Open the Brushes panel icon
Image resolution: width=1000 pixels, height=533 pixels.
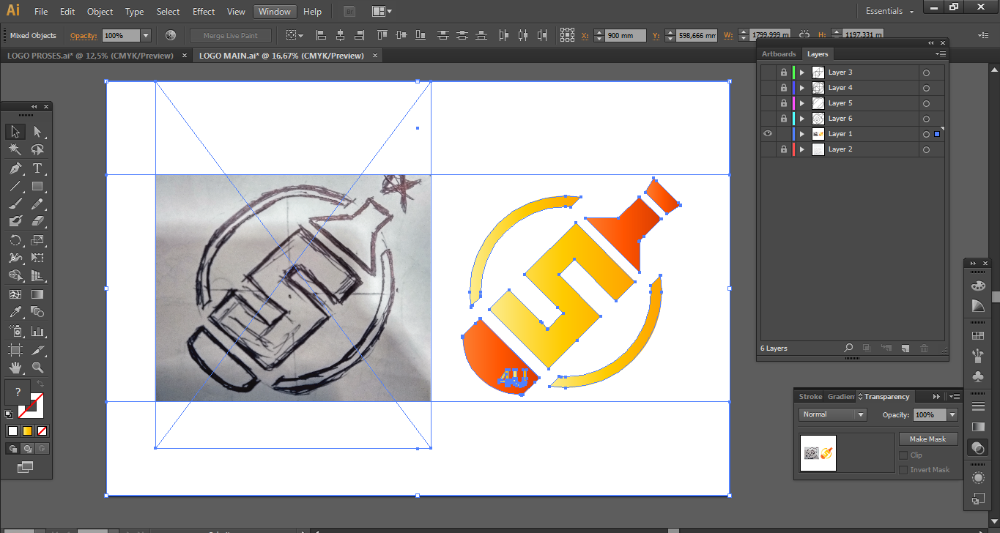click(x=977, y=356)
